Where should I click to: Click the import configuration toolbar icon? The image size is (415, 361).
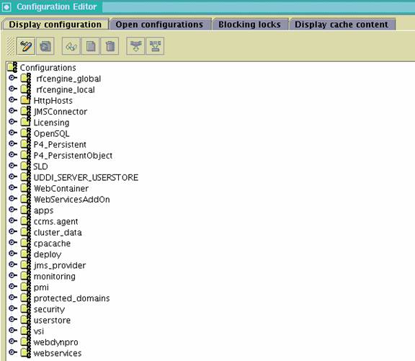[x=135, y=46]
